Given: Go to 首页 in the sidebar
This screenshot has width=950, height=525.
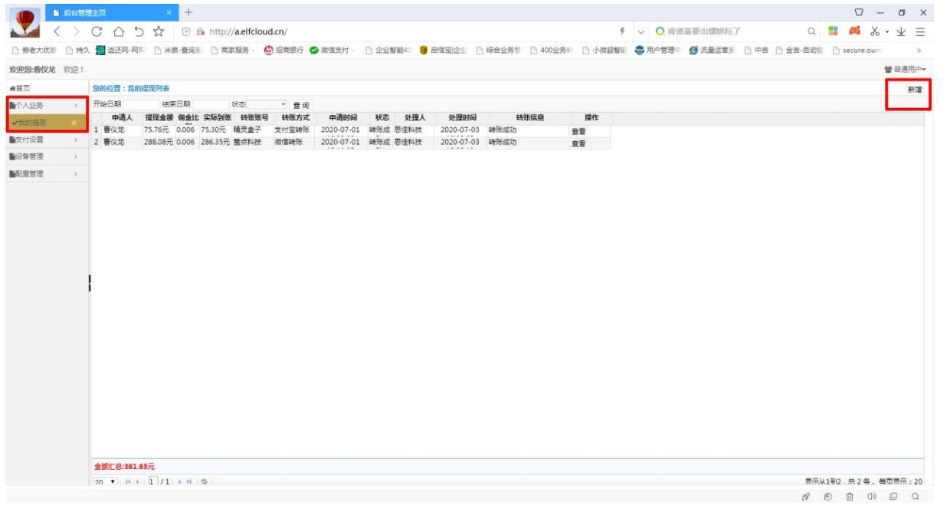Looking at the screenshot, I should point(20,89).
